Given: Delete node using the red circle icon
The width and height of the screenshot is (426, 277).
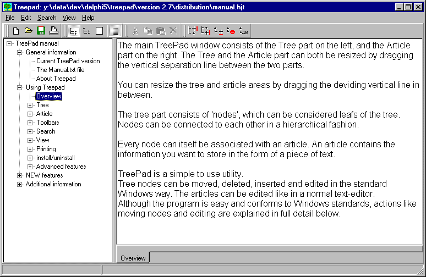Looking at the screenshot, I should [x=231, y=31].
